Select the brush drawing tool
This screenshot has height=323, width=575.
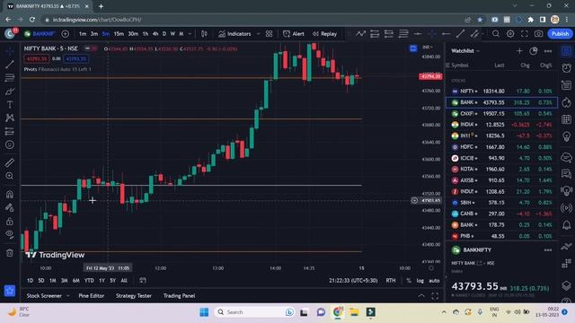10,92
